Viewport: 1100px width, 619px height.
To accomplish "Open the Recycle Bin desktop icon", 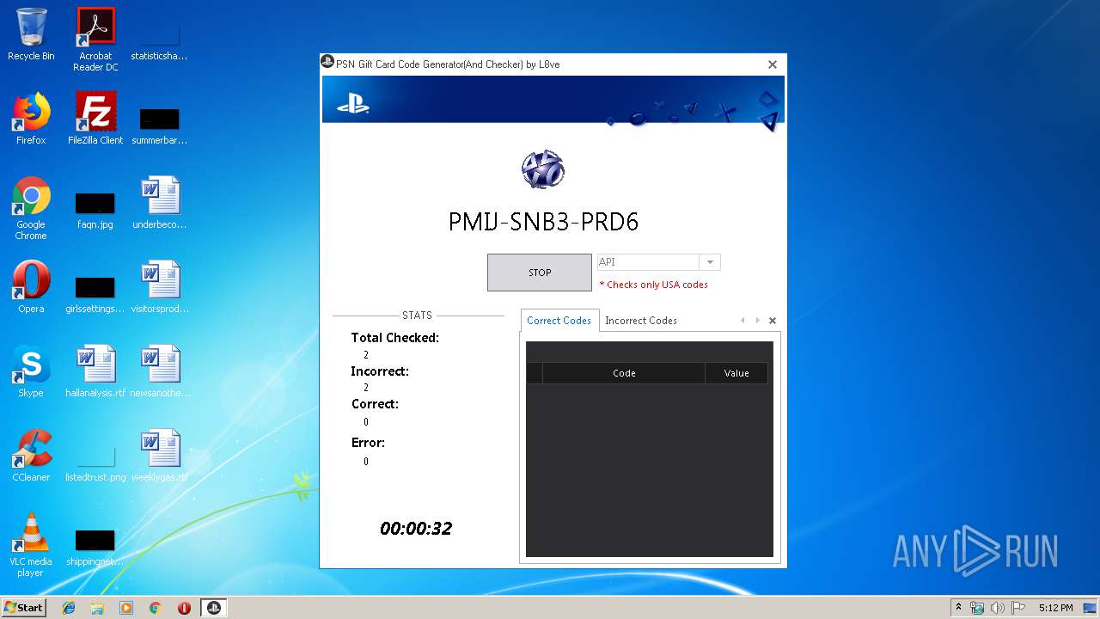I will (31, 34).
